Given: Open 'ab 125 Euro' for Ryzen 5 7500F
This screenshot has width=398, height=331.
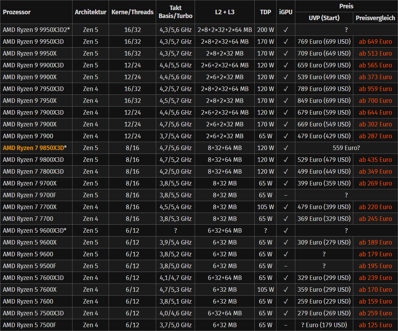Looking at the screenshot, I should pos(375,325).
